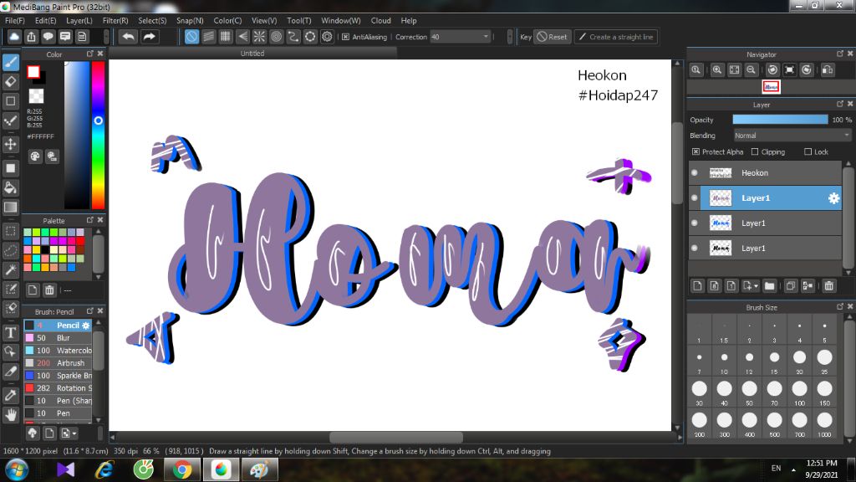Enable circle snap guide
The height and width of the screenshot is (482, 856).
point(276,37)
